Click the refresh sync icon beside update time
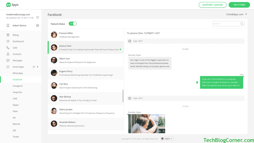The height and width of the screenshot is (143, 254). pos(38,17)
